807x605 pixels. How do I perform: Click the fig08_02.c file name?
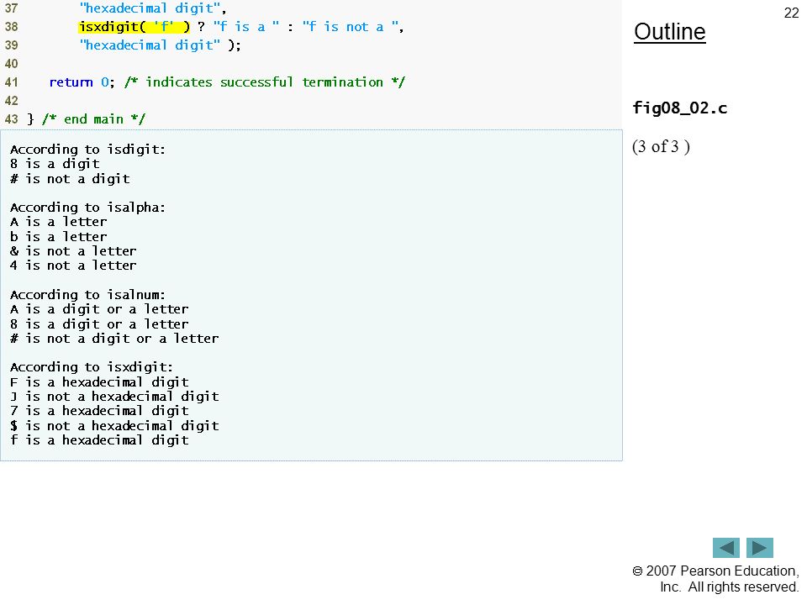point(679,108)
